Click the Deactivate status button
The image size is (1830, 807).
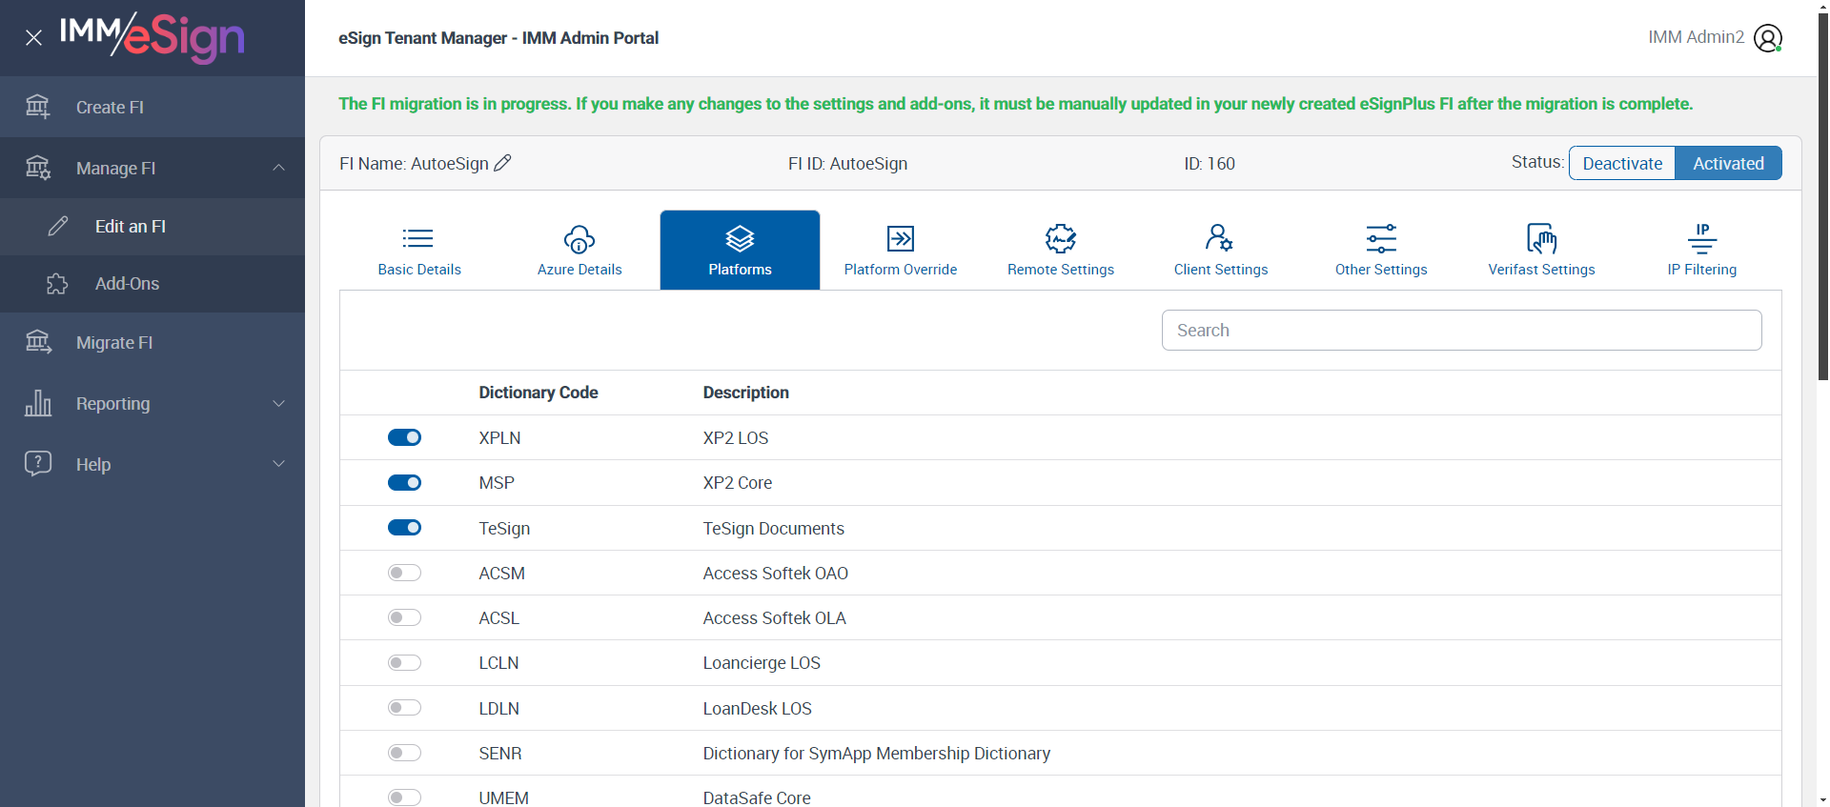click(1622, 163)
